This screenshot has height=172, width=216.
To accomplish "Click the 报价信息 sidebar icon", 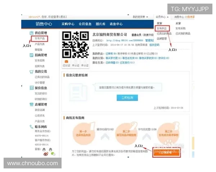I will [x=32, y=88].
